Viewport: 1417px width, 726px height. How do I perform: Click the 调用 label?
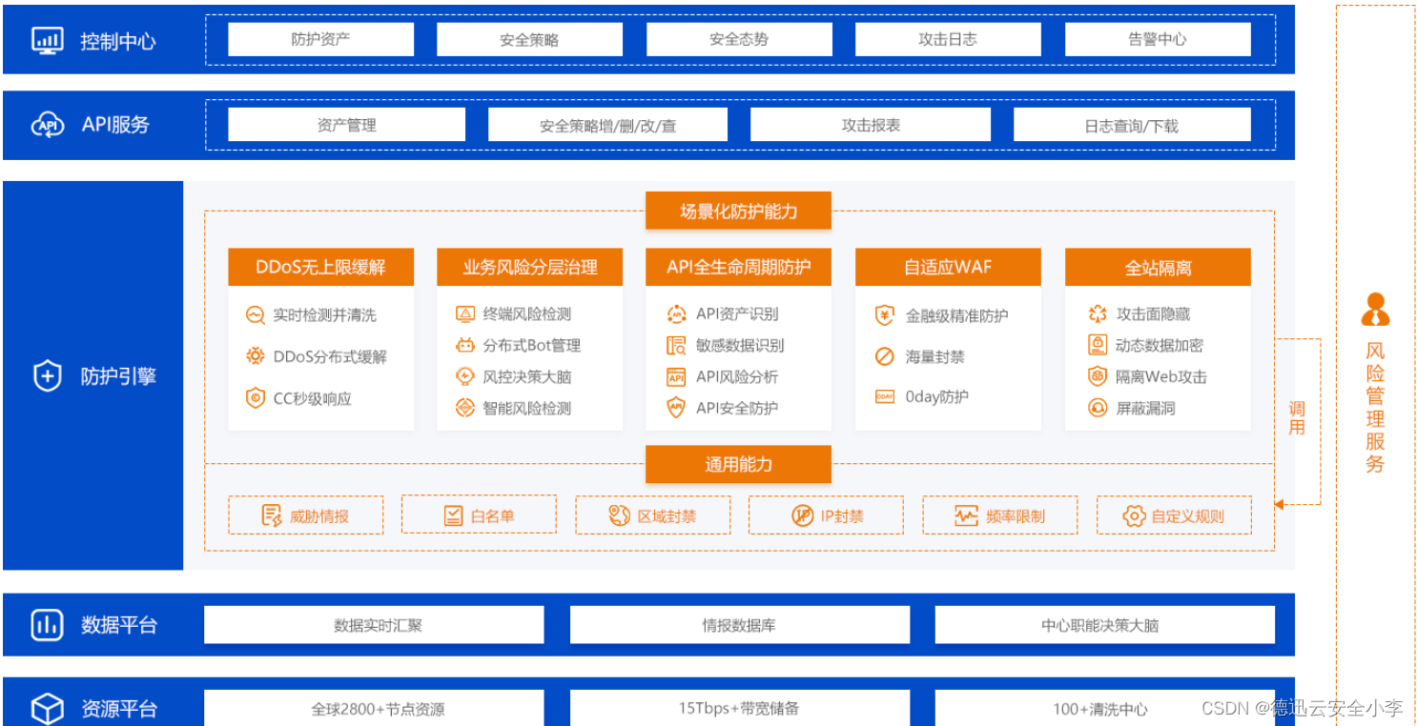click(1296, 418)
